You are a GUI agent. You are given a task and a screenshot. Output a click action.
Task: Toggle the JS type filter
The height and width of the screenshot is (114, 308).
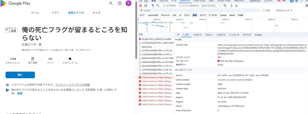coord(180,15)
